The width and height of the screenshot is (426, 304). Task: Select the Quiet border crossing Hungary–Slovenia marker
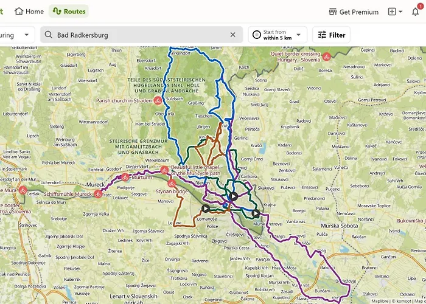[326, 57]
